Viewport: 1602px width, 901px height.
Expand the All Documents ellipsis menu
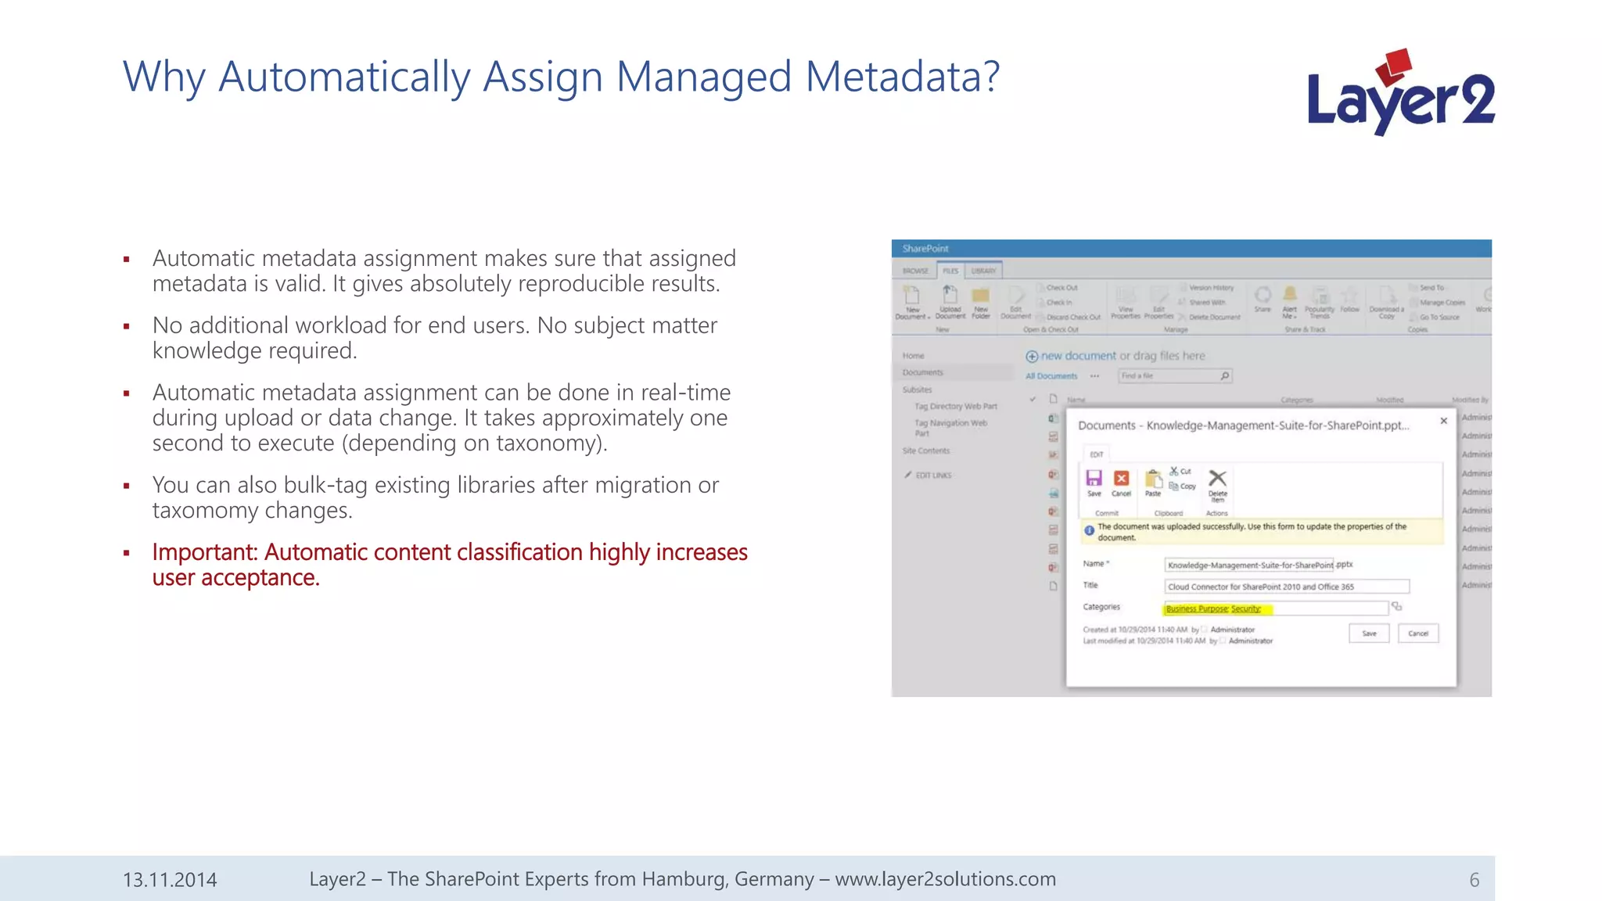[1094, 376]
